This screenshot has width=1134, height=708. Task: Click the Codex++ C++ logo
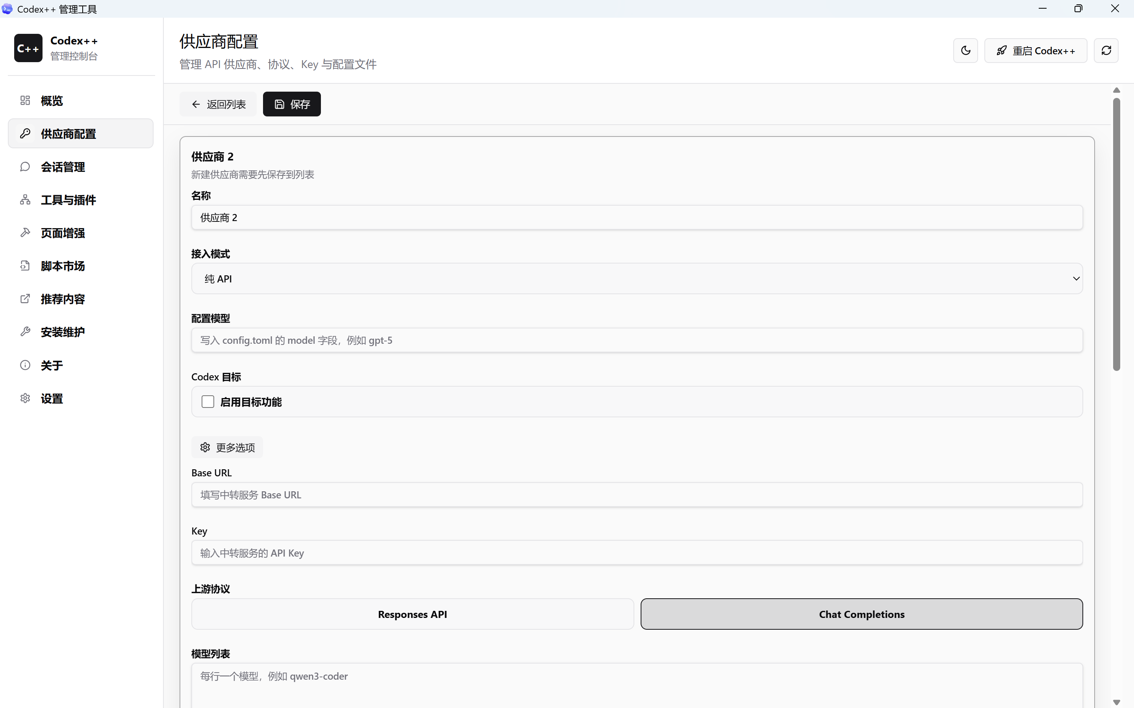[x=28, y=48]
